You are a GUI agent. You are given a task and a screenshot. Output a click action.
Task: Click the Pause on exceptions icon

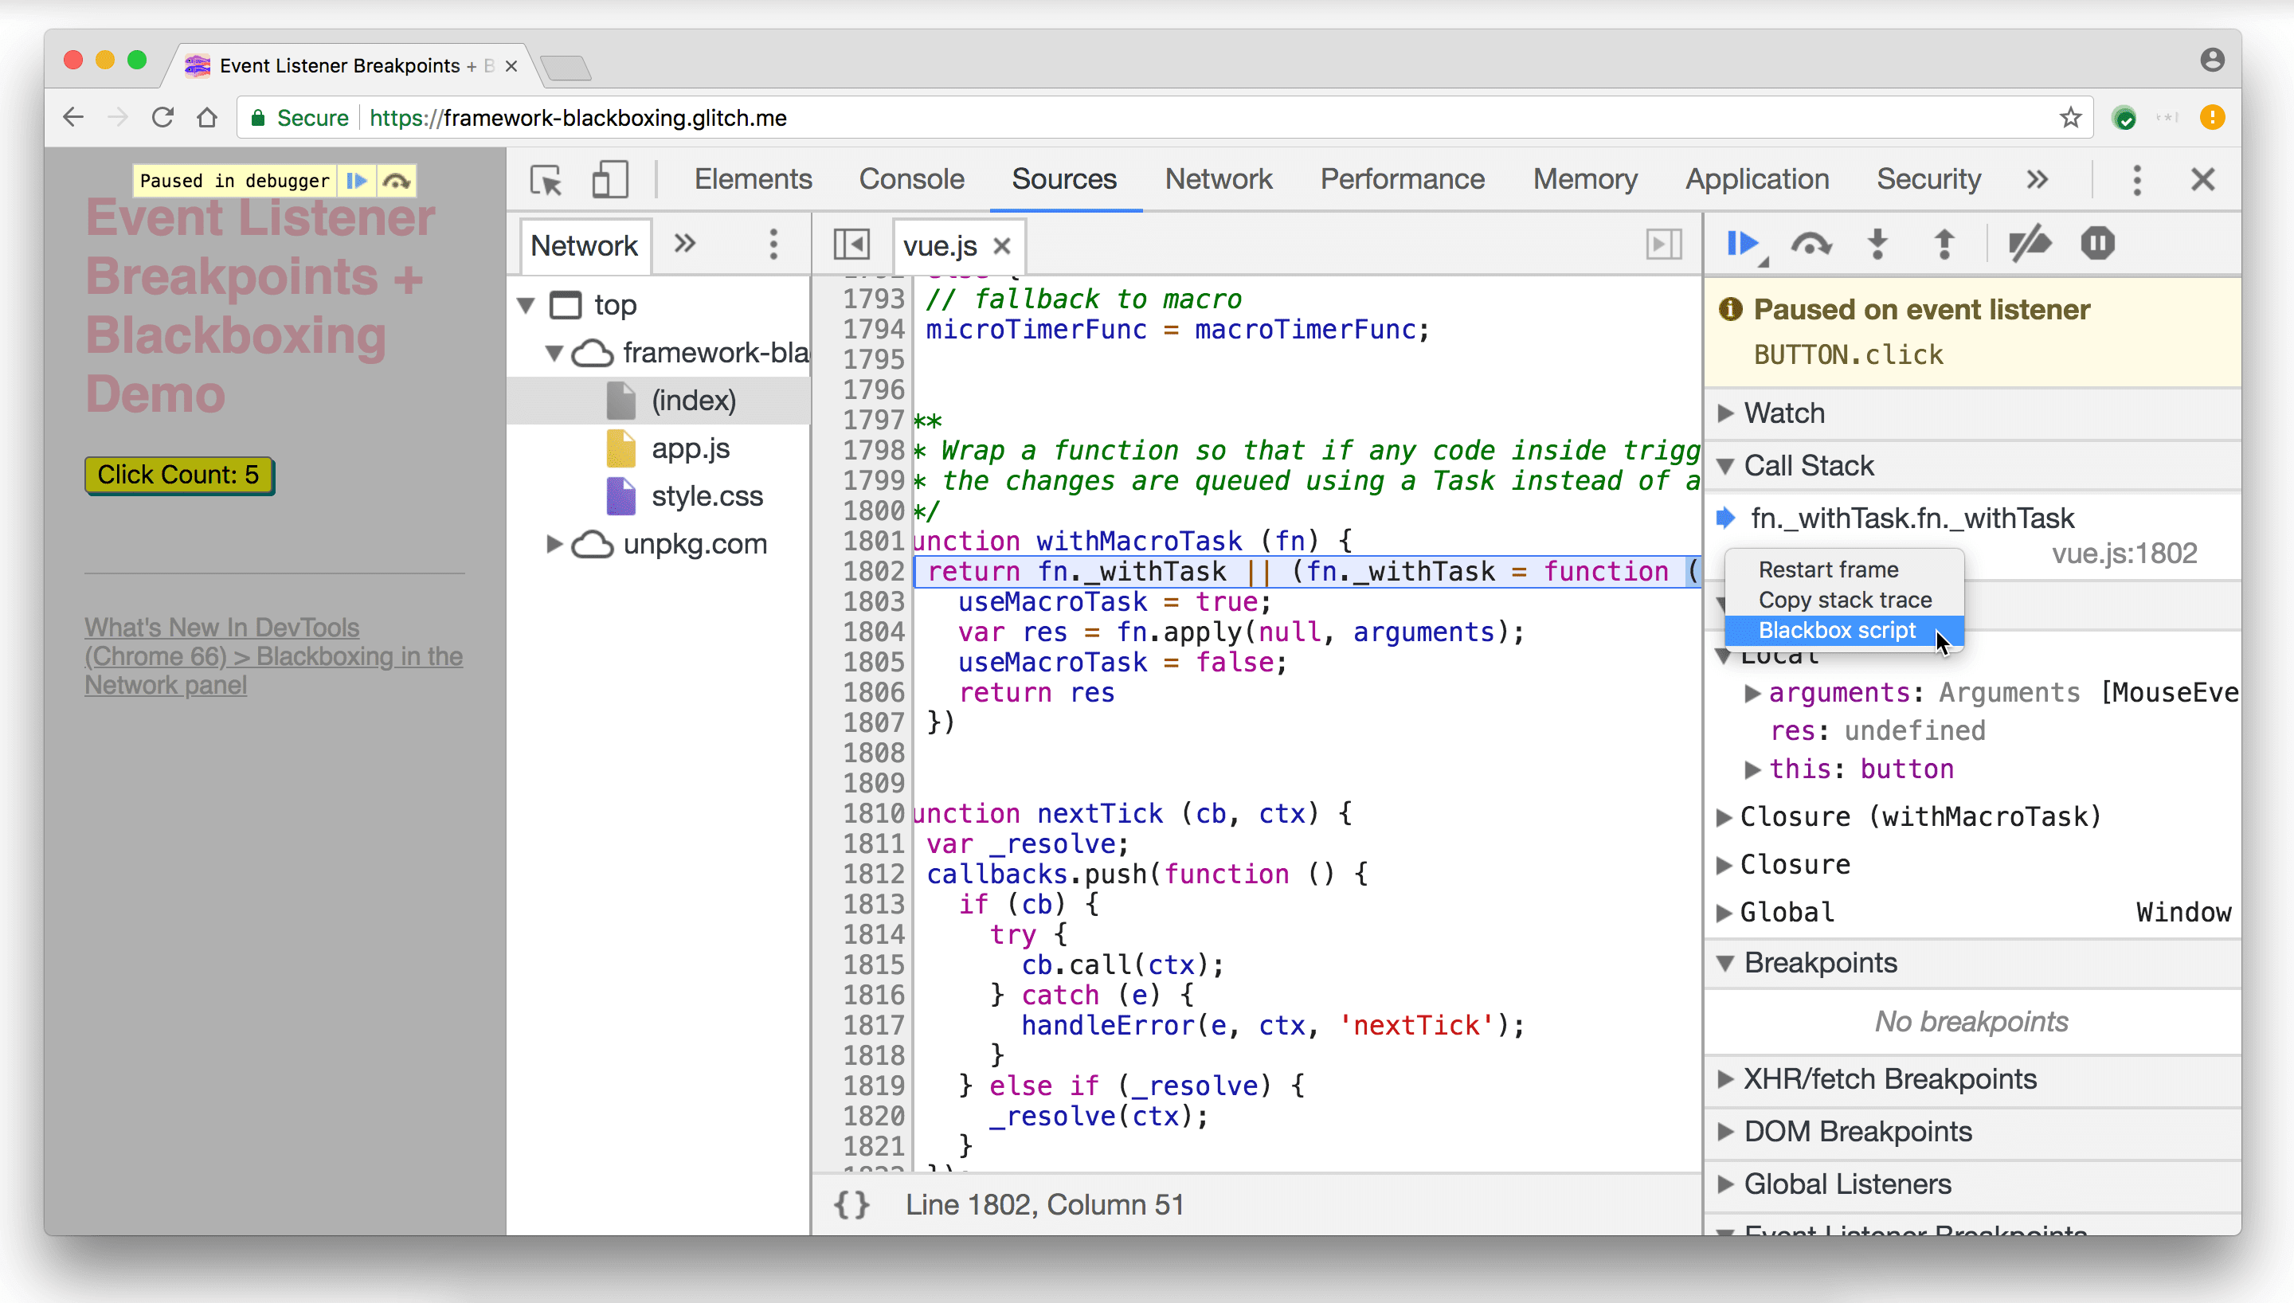click(x=2099, y=245)
